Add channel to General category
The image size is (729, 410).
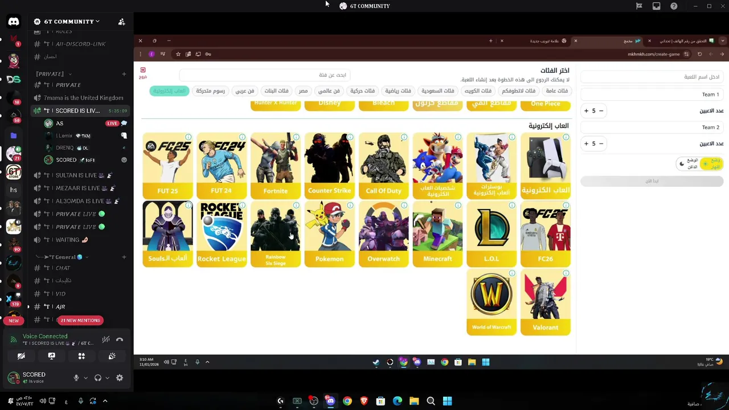coord(124,257)
